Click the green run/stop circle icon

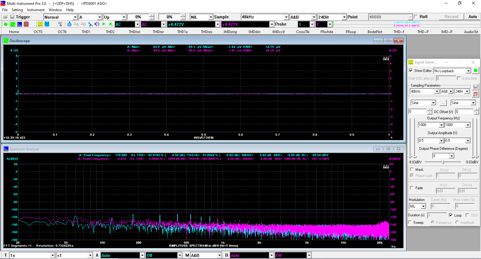click(5, 24)
